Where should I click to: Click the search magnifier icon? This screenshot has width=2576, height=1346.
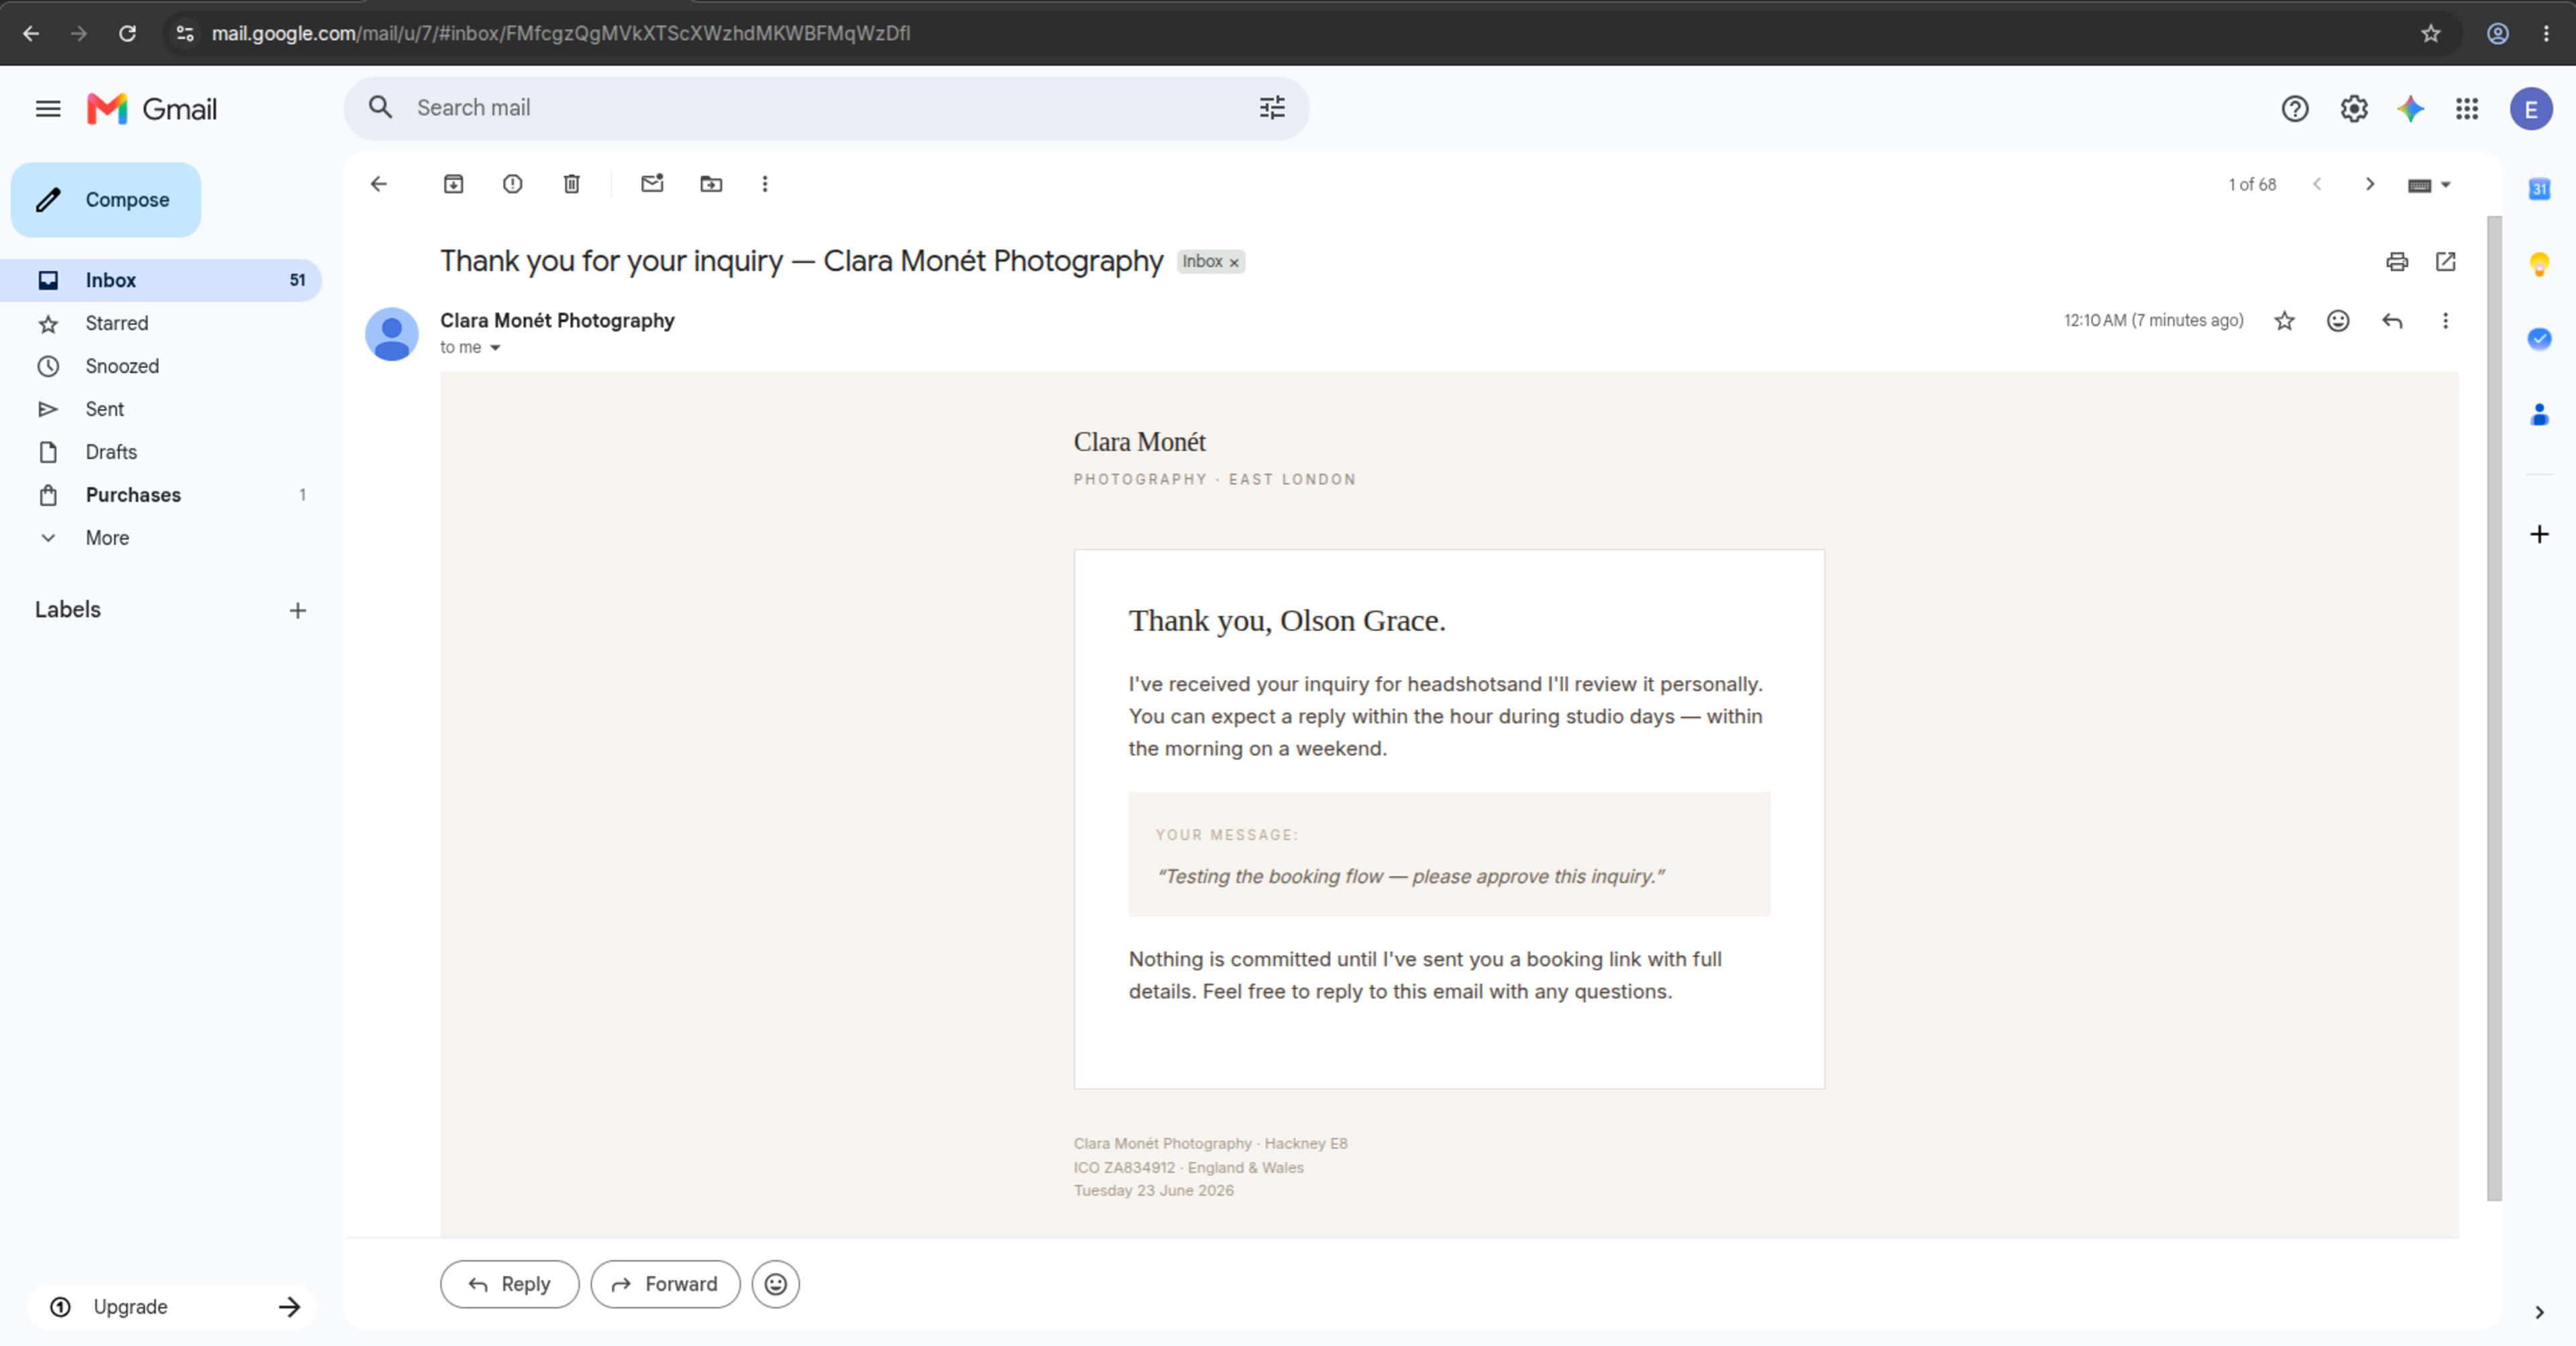click(380, 108)
